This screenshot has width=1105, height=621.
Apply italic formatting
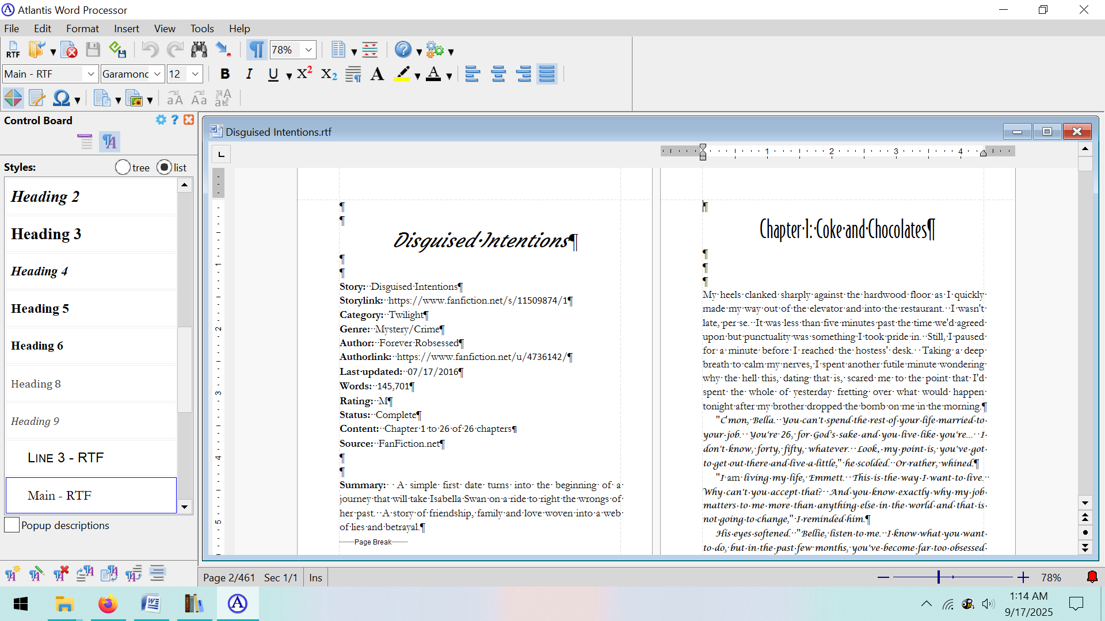(249, 74)
